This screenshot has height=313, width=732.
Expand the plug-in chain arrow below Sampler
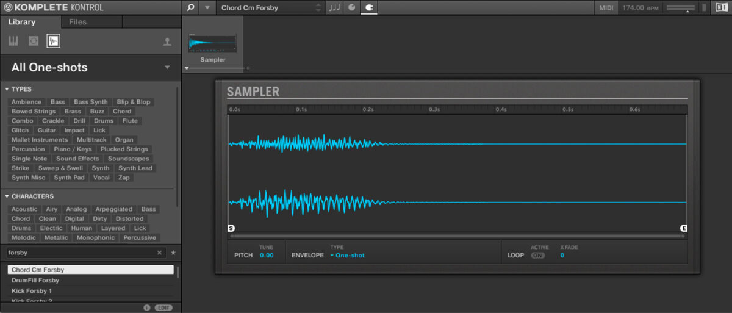[187, 68]
